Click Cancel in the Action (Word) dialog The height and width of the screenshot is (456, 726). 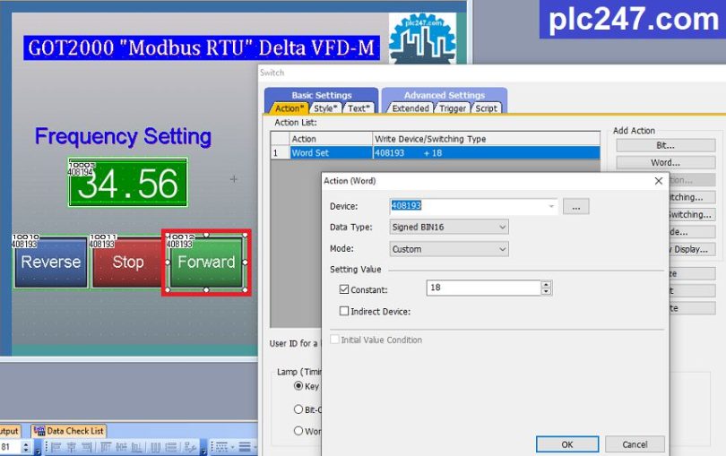point(635,444)
